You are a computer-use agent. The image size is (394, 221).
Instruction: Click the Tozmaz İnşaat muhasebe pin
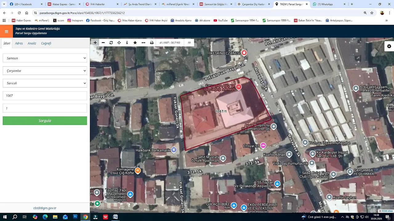305,142
